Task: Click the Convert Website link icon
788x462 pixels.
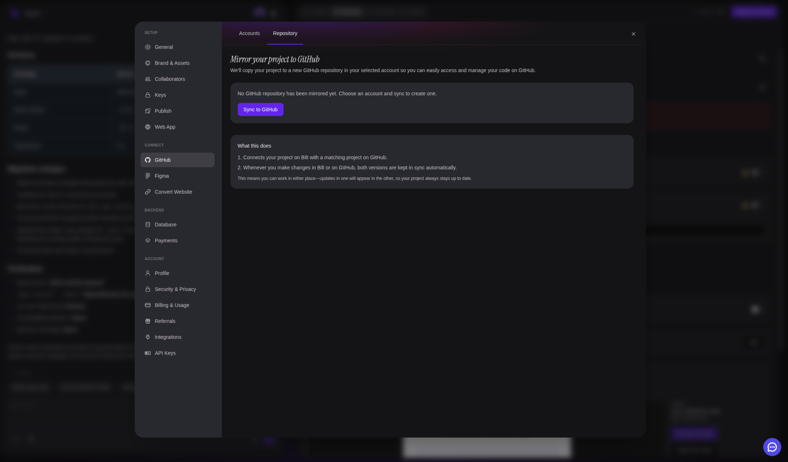Action: point(148,192)
